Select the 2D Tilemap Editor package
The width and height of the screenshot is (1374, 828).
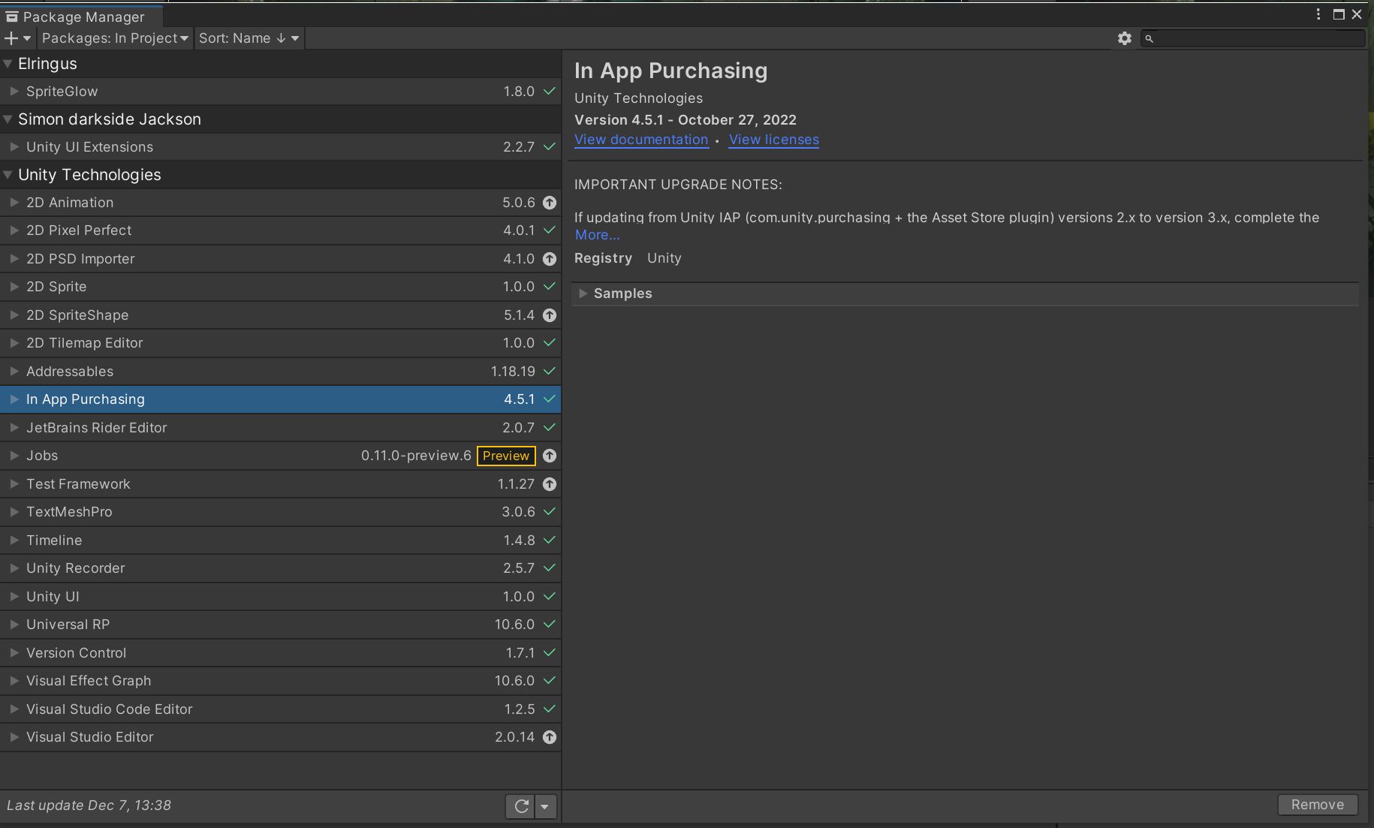pos(281,343)
